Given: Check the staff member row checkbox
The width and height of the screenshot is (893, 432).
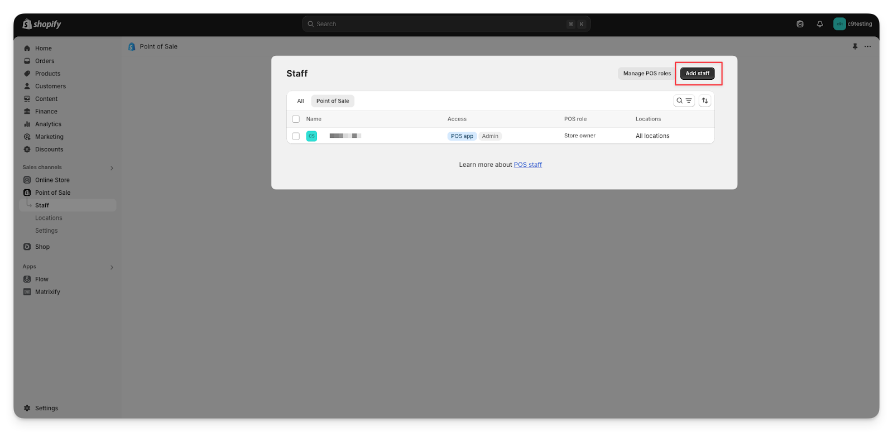Looking at the screenshot, I should [x=296, y=136].
